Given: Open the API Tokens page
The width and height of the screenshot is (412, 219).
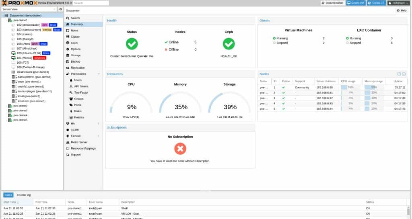Looking at the screenshot, I should pos(83,86).
